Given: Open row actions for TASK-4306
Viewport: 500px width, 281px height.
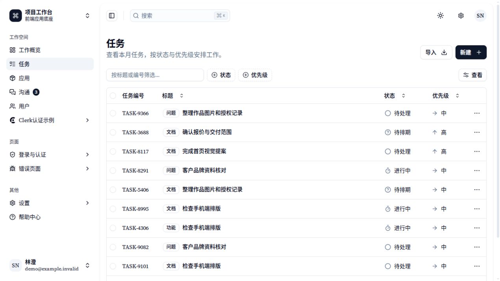Looking at the screenshot, I should point(477,228).
